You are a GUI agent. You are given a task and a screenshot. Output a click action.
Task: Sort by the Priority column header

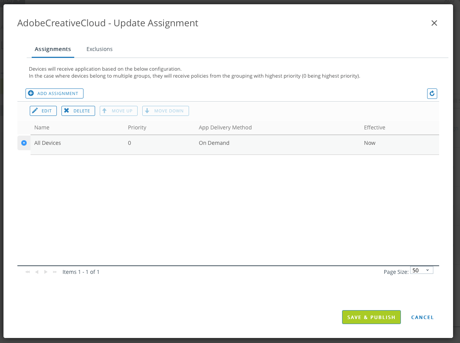pyautogui.click(x=137, y=127)
